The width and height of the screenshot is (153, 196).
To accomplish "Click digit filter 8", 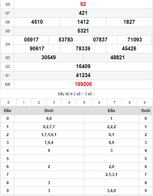I will tap(129, 102).
